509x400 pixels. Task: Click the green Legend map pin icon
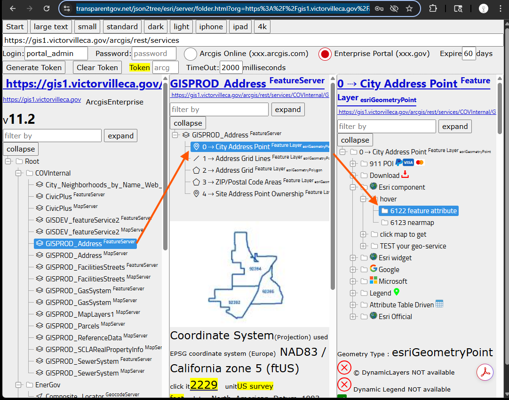[x=397, y=293]
